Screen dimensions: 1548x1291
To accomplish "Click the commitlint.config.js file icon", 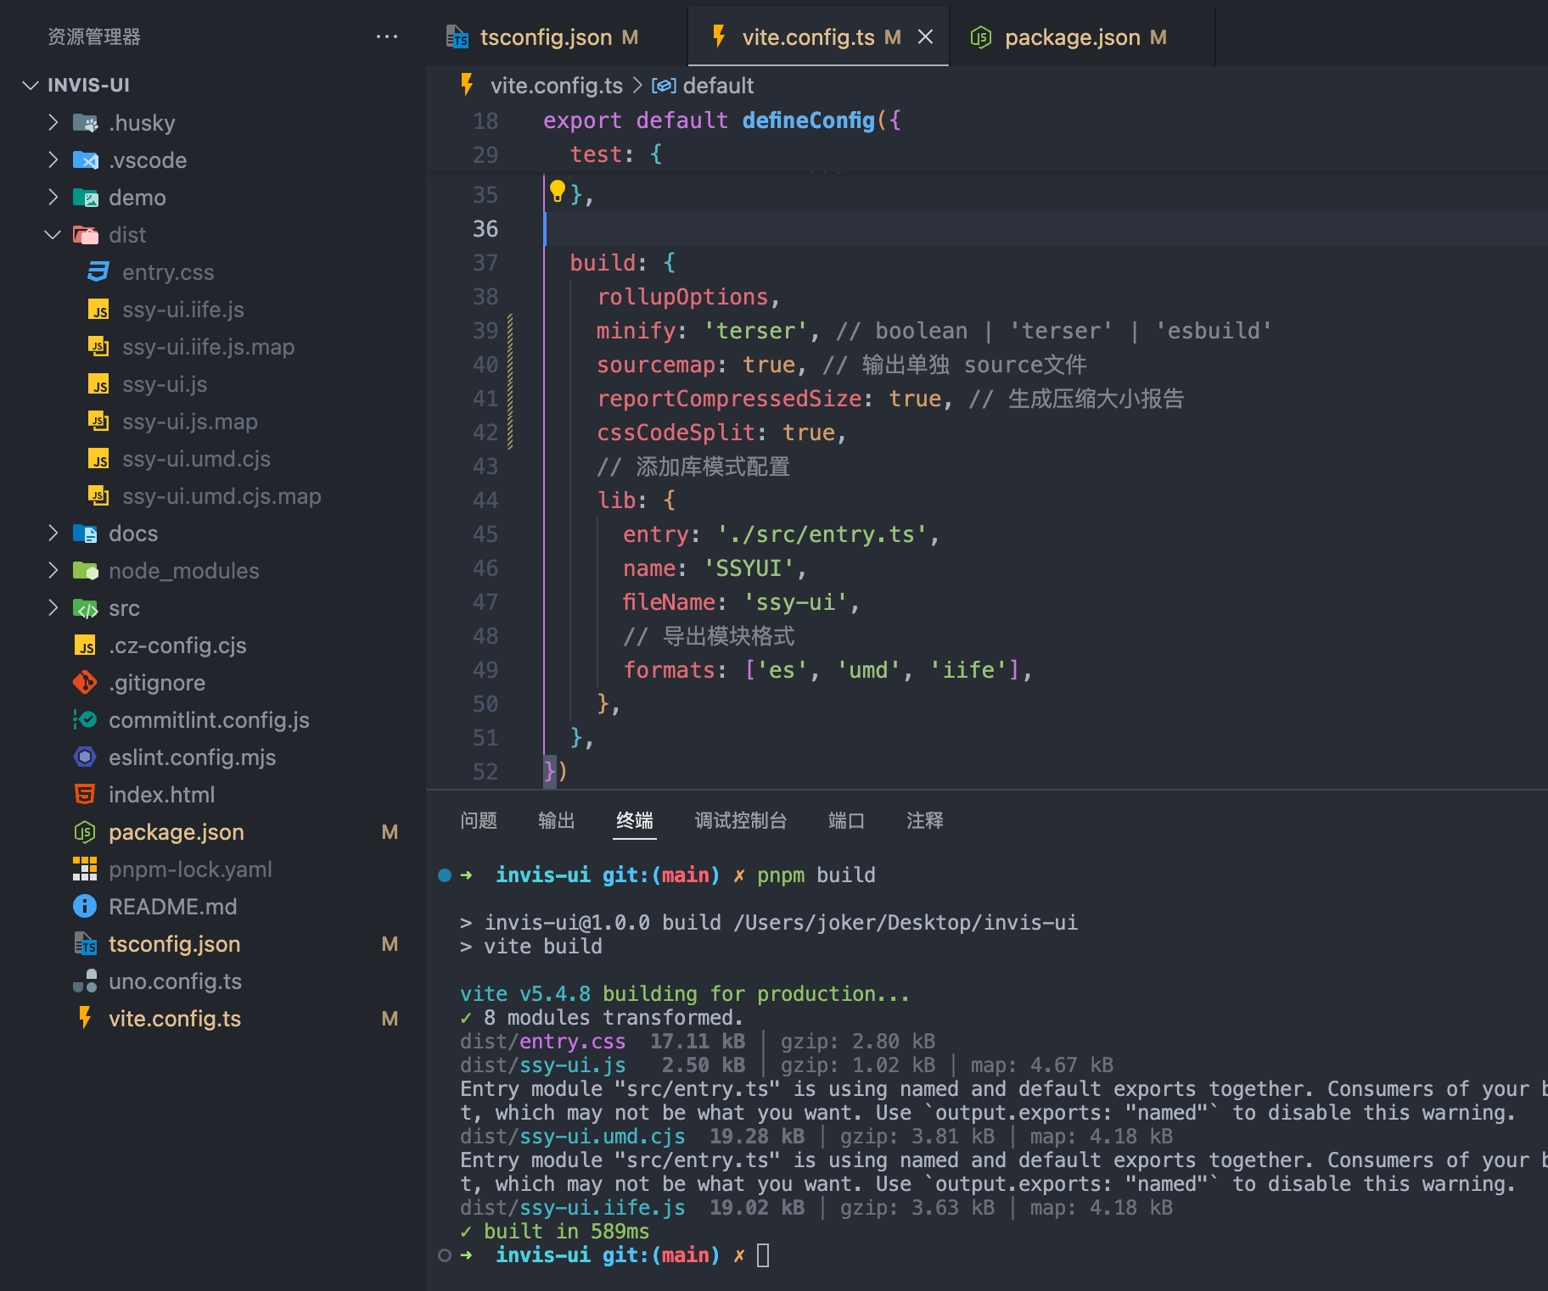I will (85, 720).
